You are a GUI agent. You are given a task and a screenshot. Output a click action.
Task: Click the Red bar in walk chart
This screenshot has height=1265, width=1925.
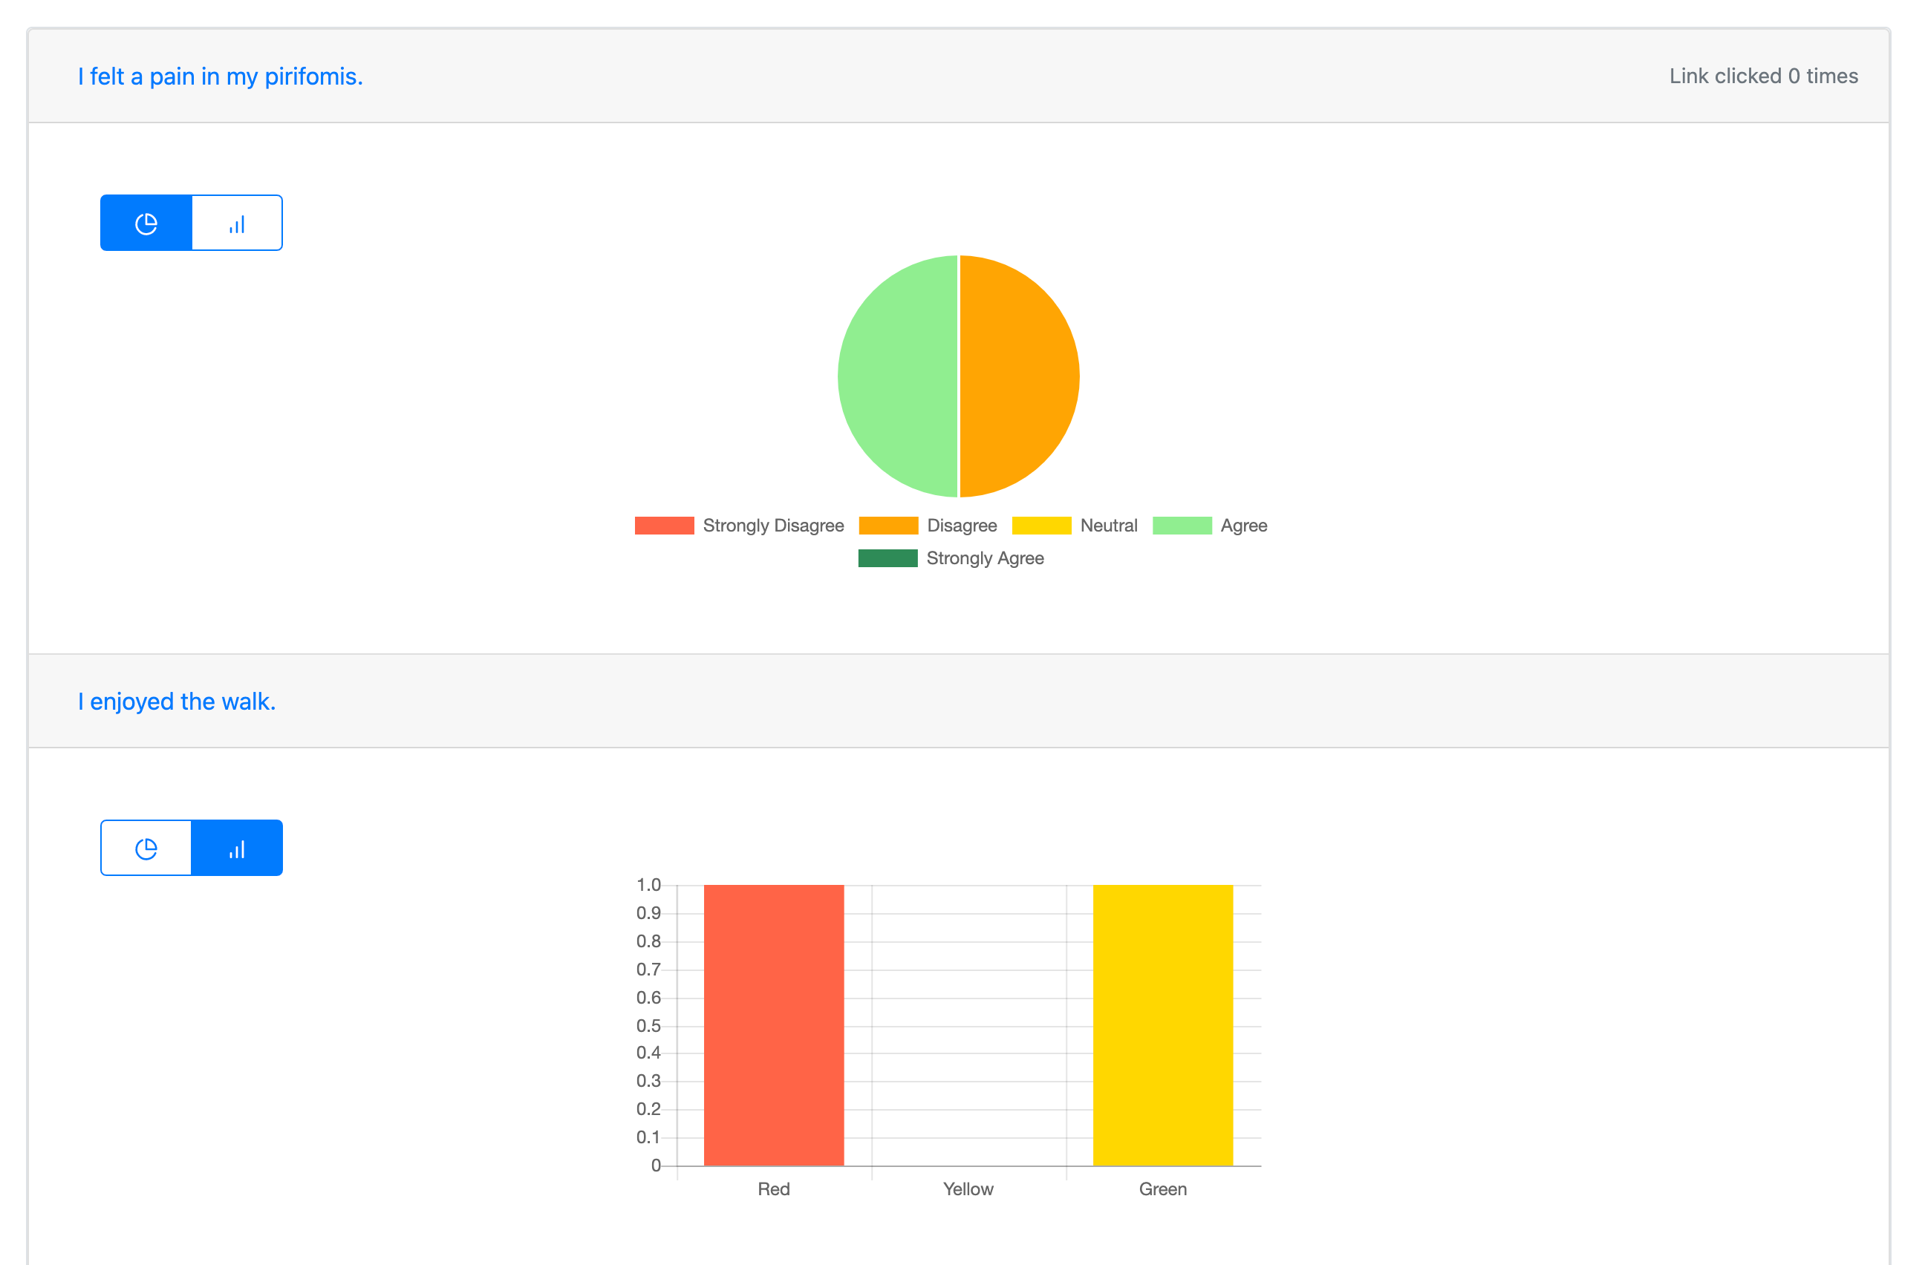[774, 1025]
